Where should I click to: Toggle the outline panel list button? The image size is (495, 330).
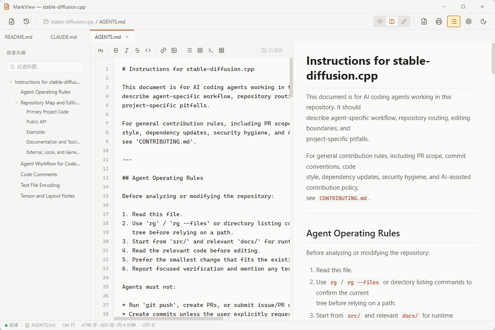click(x=454, y=21)
